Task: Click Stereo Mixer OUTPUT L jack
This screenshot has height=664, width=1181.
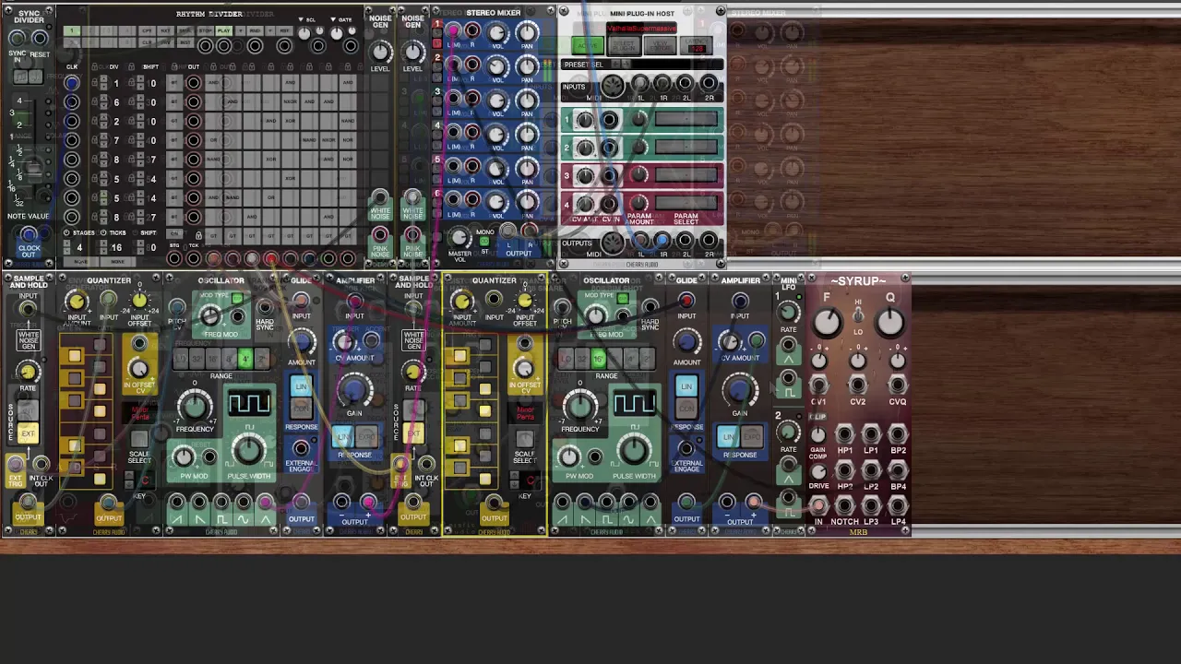Action: click(509, 231)
